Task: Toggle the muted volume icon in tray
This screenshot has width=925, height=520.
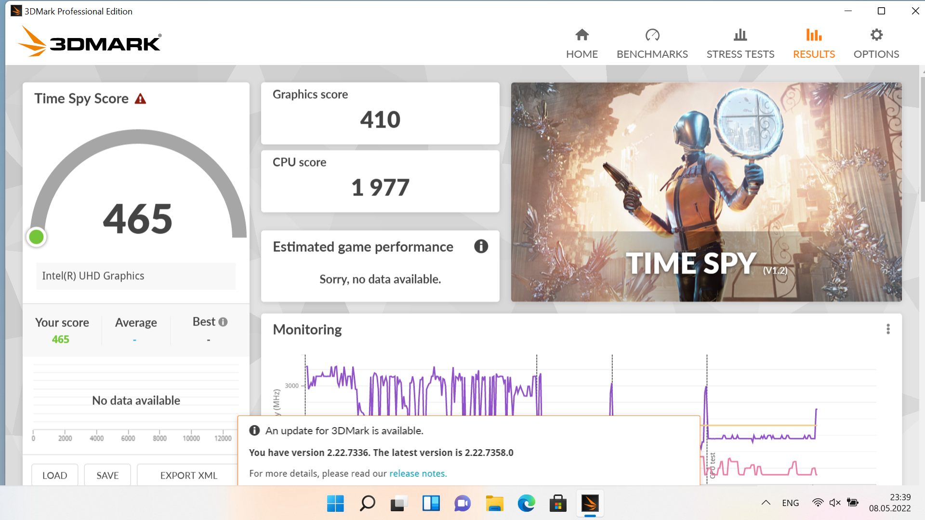Action: (x=835, y=503)
